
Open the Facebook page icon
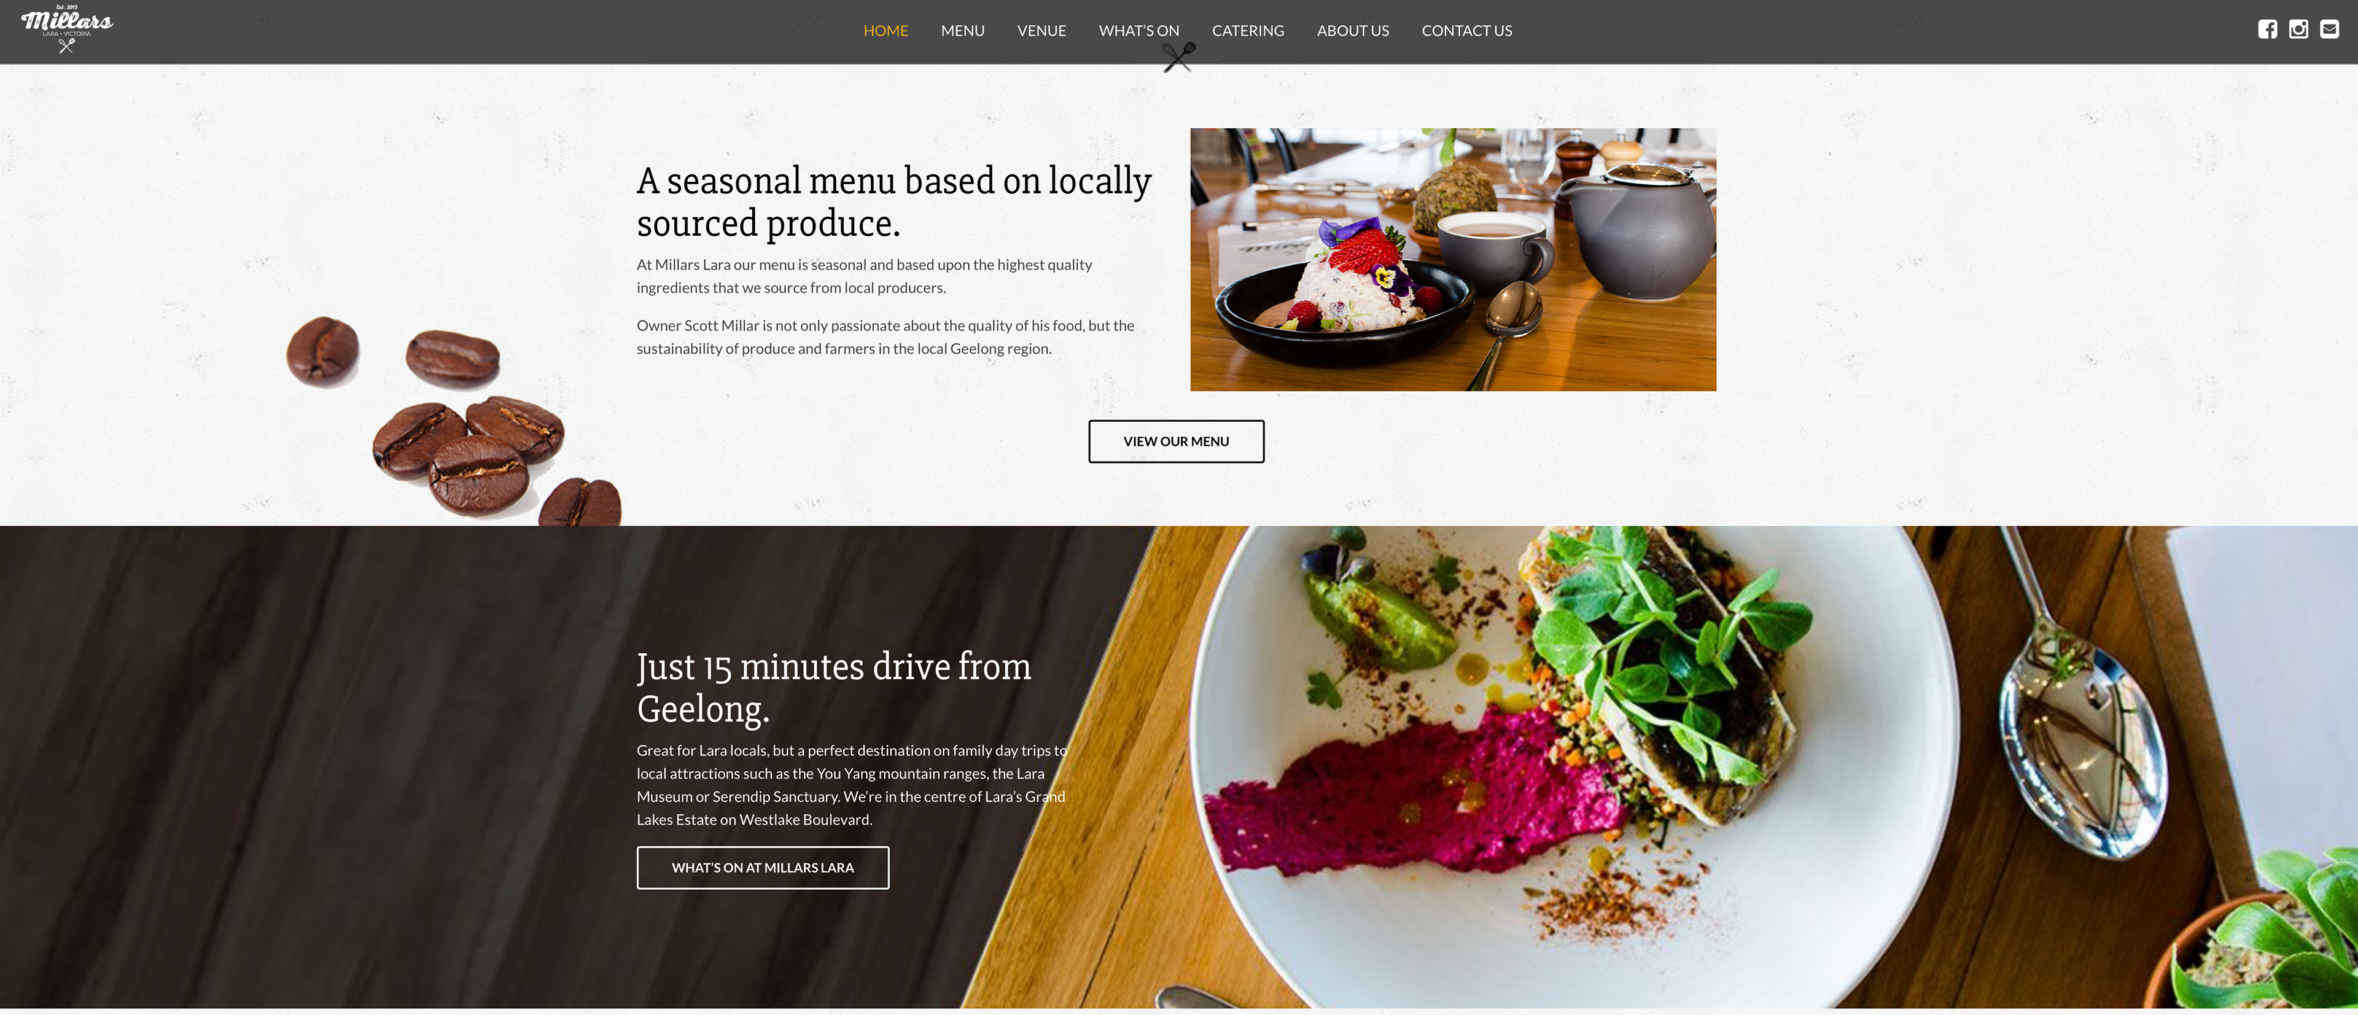point(2267,29)
